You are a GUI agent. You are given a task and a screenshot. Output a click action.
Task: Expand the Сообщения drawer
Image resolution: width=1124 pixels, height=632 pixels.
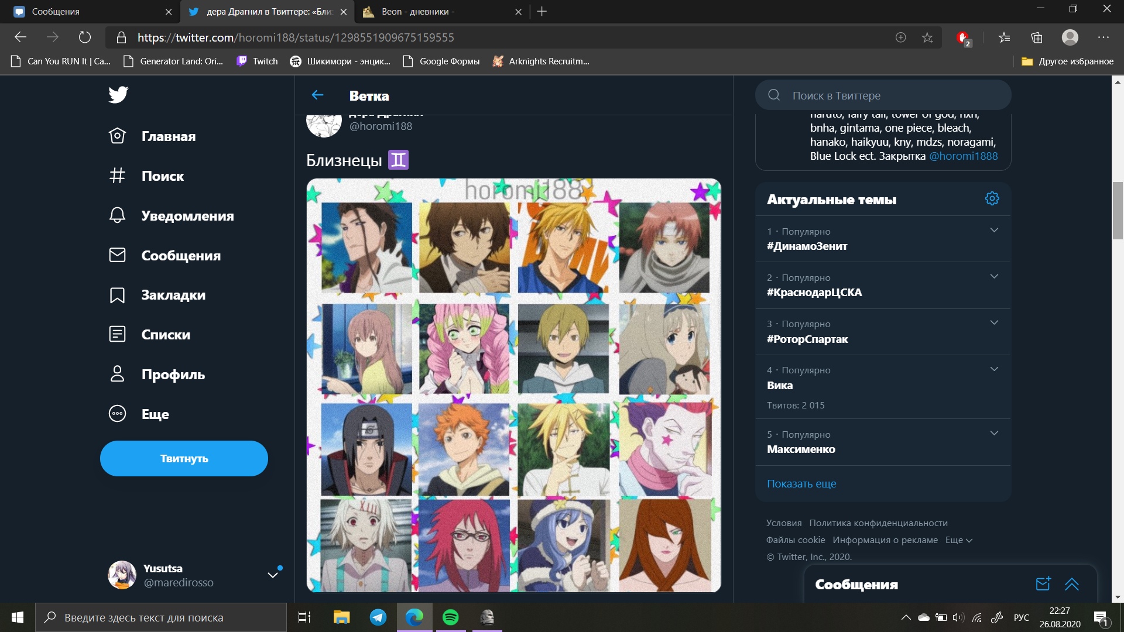(1072, 583)
